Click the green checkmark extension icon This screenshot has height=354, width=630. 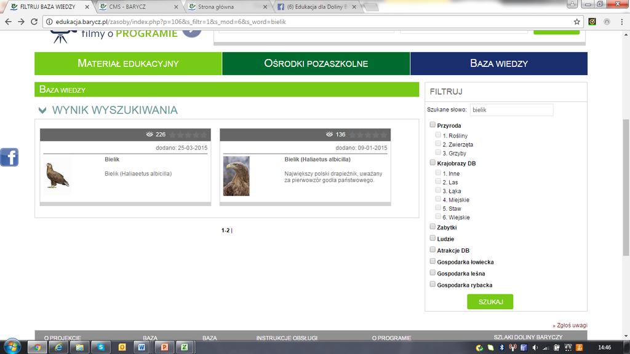point(592,22)
